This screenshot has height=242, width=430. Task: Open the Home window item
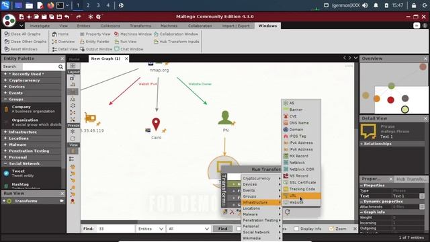[60, 34]
